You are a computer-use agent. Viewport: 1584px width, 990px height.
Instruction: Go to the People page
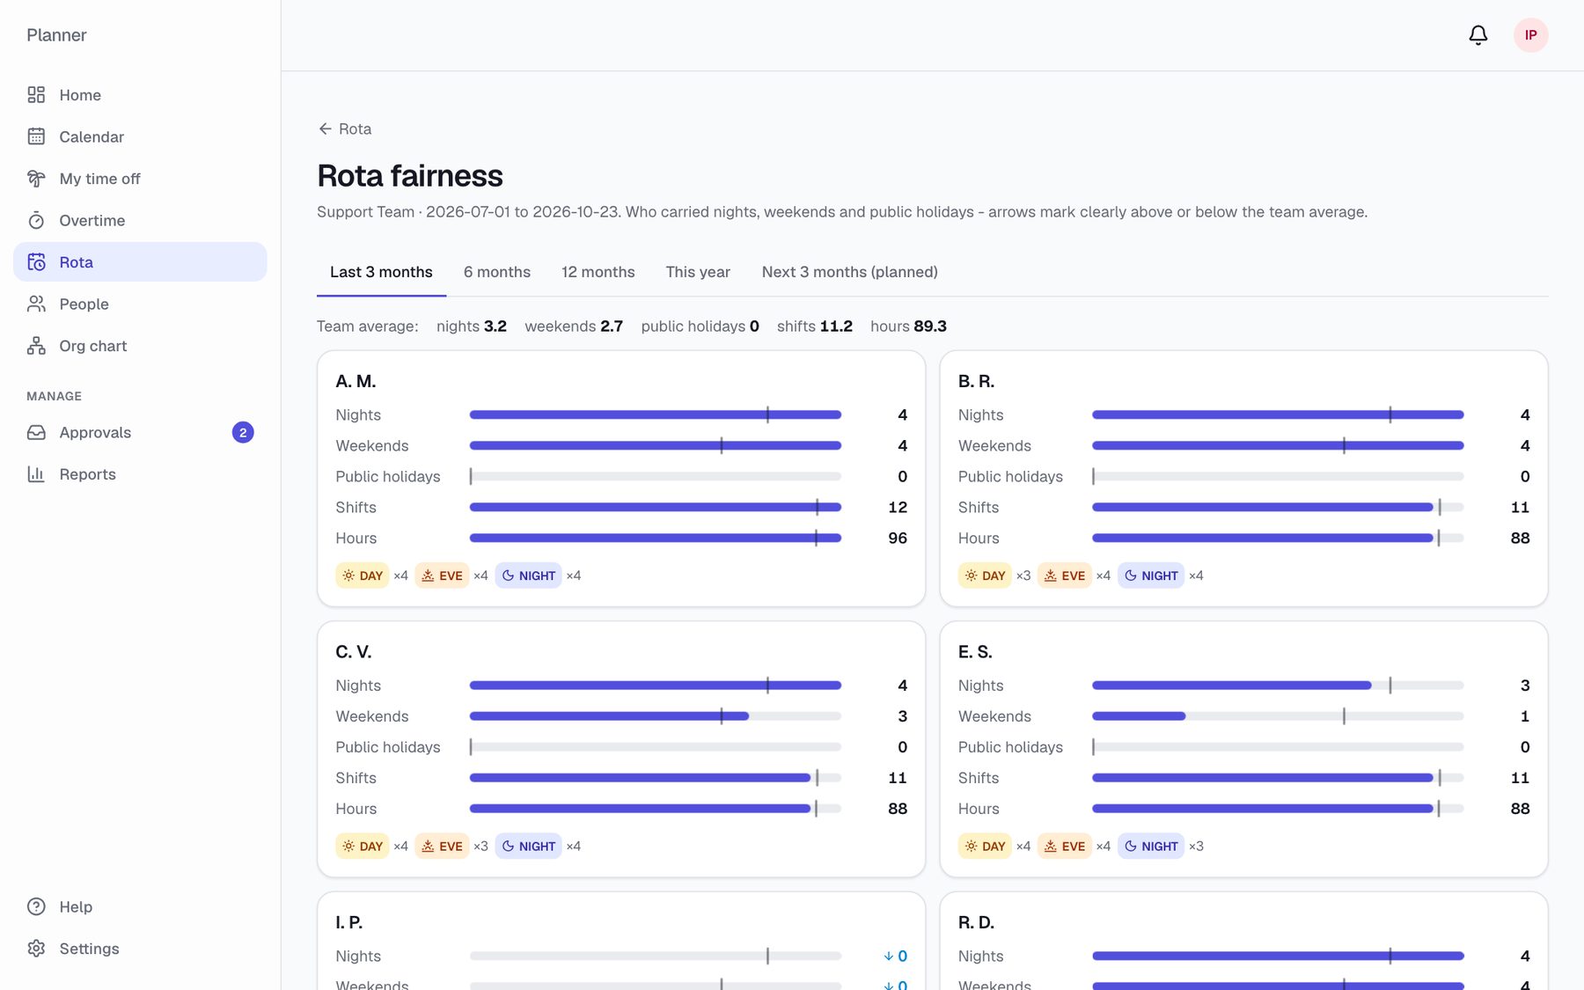click(x=140, y=304)
